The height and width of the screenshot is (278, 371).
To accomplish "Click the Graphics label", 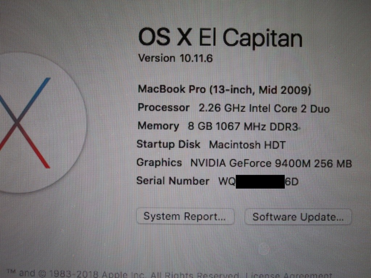I will coord(159,163).
